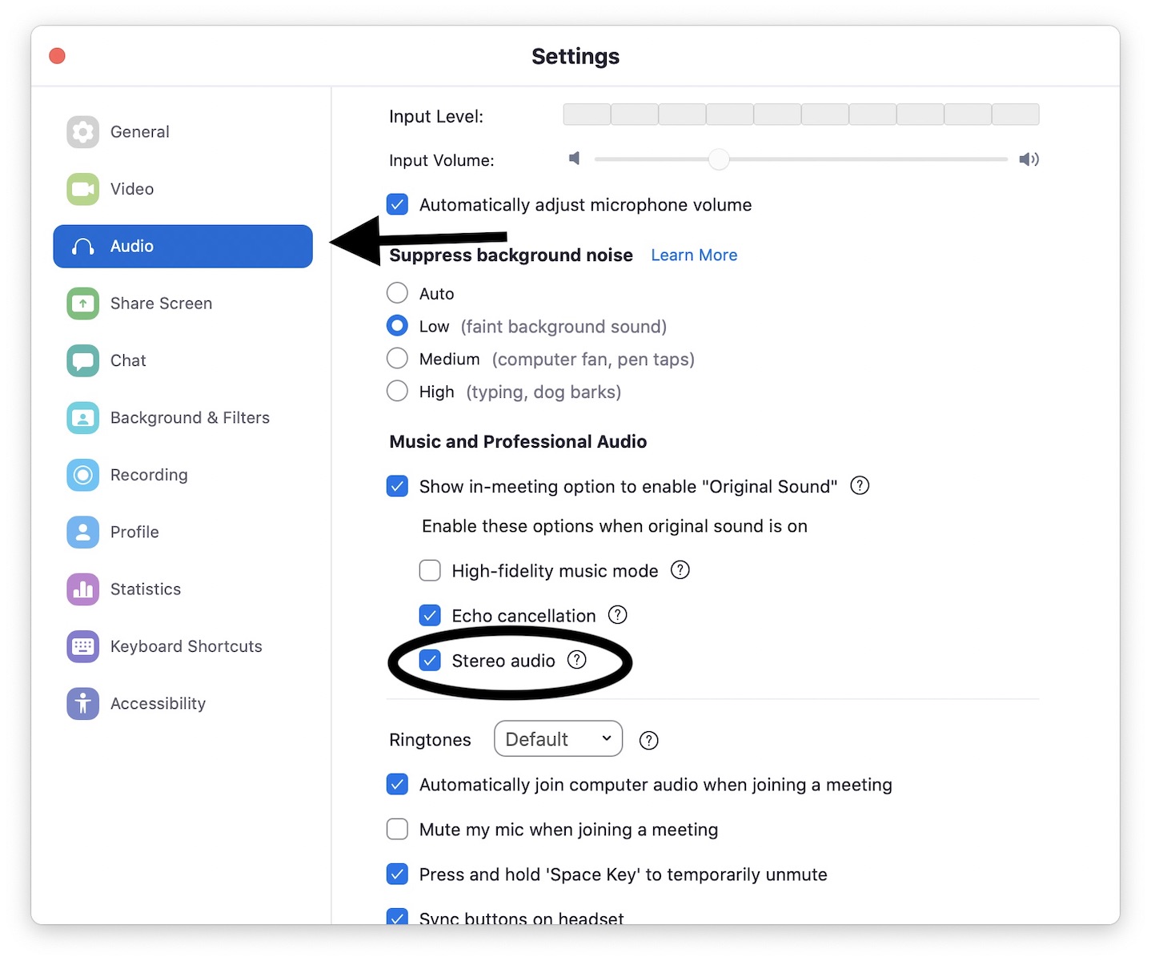Viewport: 1151px width, 961px height.
Task: Disable Echo cancellation checkbox
Action: tap(430, 615)
